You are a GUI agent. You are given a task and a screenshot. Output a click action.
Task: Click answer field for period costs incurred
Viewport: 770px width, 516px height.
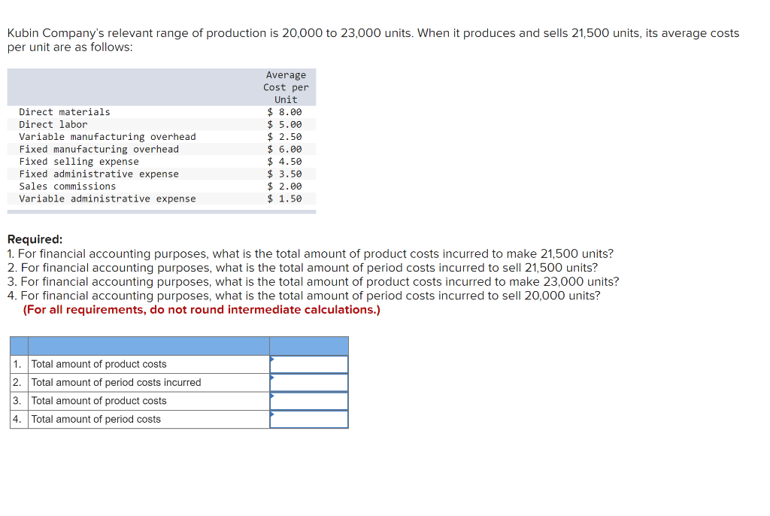point(309,382)
